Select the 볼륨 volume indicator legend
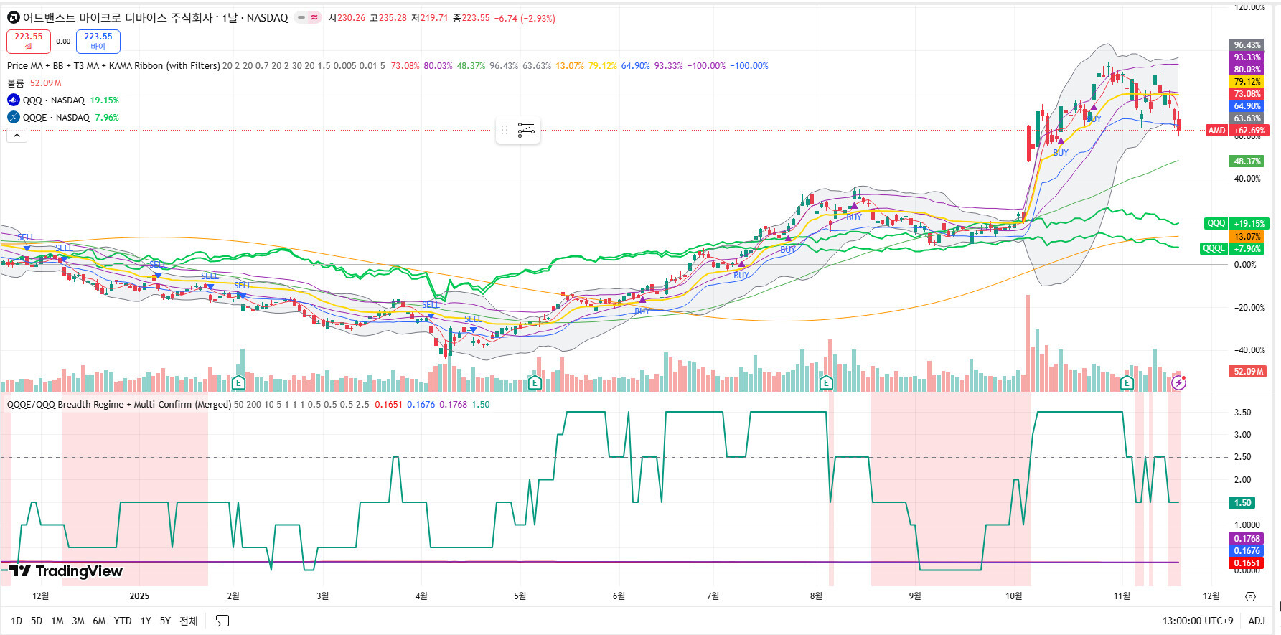The image size is (1281, 635). pos(16,83)
